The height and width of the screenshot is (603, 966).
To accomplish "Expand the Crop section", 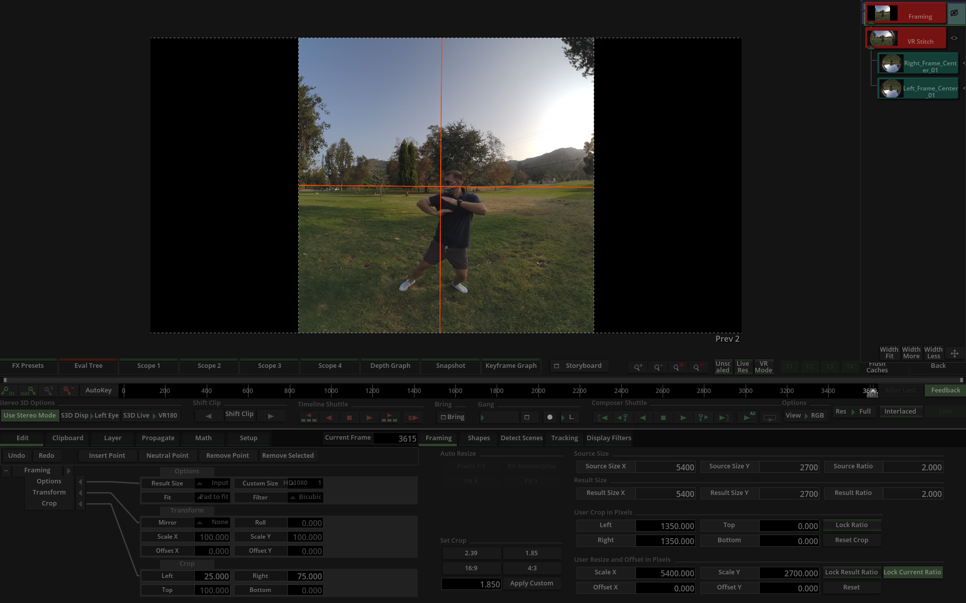I will click(80, 503).
